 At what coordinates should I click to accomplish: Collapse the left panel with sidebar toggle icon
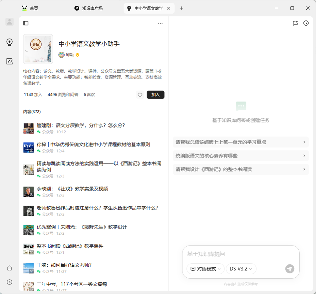(x=26, y=23)
